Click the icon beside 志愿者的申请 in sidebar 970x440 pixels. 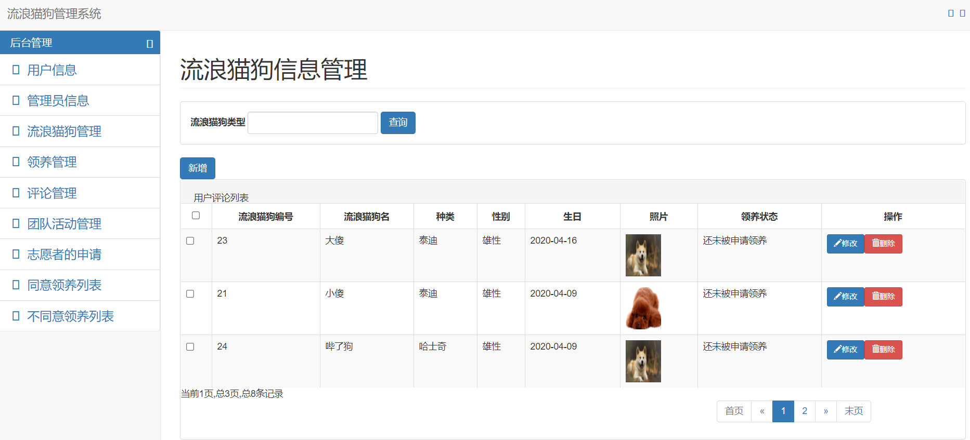[x=16, y=254]
